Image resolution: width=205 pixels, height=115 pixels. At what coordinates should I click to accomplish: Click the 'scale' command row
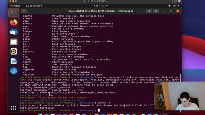[x=67, y=59]
